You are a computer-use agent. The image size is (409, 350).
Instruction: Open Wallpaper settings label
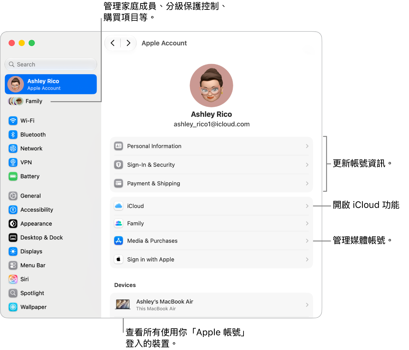[x=33, y=307]
